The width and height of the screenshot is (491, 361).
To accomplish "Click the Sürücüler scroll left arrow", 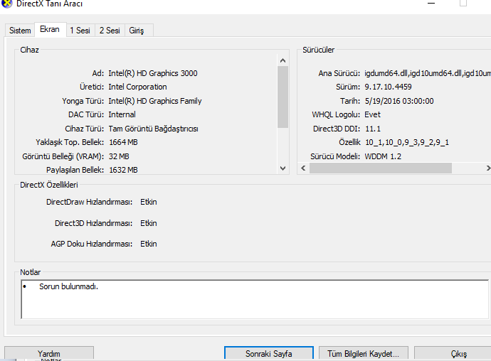I will pos(303,168).
